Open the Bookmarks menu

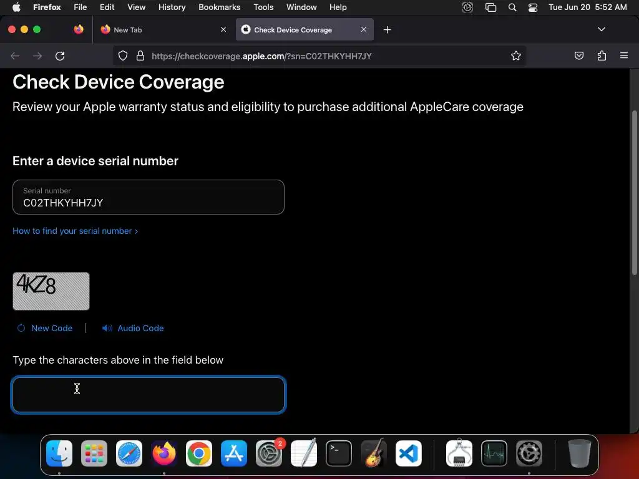click(219, 7)
